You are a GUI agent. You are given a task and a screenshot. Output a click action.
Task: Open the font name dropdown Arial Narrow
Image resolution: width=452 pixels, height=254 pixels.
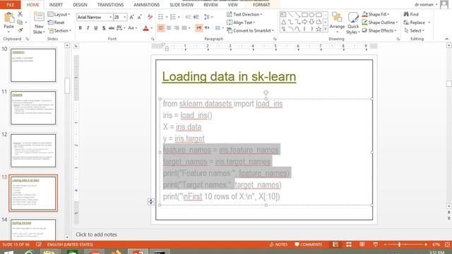tap(110, 17)
